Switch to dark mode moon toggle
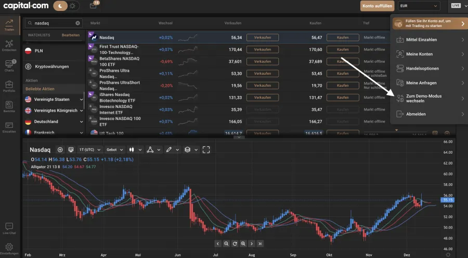The height and width of the screenshot is (258, 468). (x=60, y=6)
